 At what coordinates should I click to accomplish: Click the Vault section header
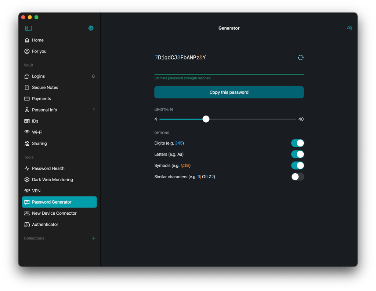click(29, 65)
